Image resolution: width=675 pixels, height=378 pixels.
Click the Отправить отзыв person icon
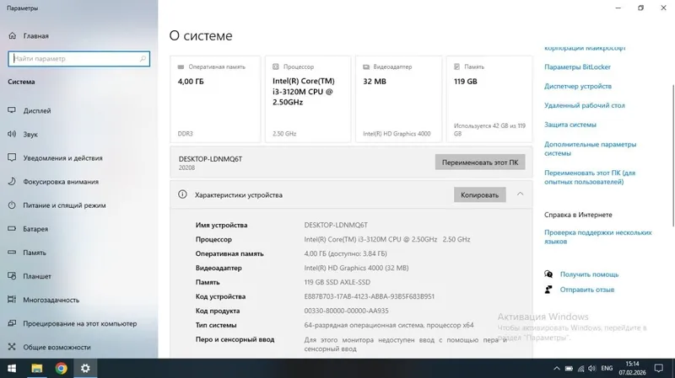(x=548, y=290)
